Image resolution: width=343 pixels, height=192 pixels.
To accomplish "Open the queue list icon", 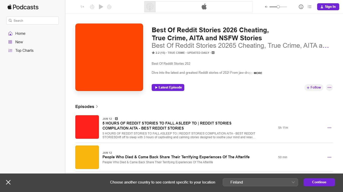I will tap(310, 7).
